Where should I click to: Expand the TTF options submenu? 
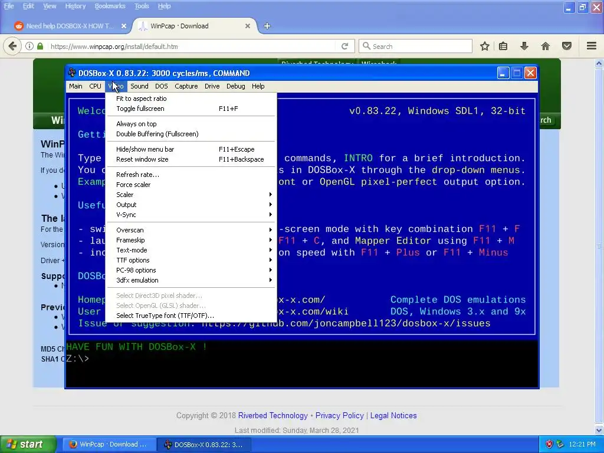[x=191, y=260]
